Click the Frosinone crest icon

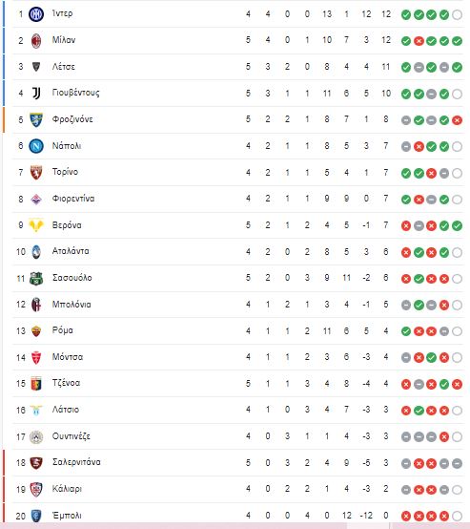point(36,119)
